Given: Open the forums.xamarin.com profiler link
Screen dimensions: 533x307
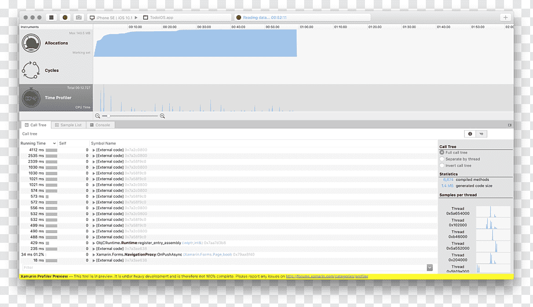Looking at the screenshot, I should pyautogui.click(x=327, y=276).
